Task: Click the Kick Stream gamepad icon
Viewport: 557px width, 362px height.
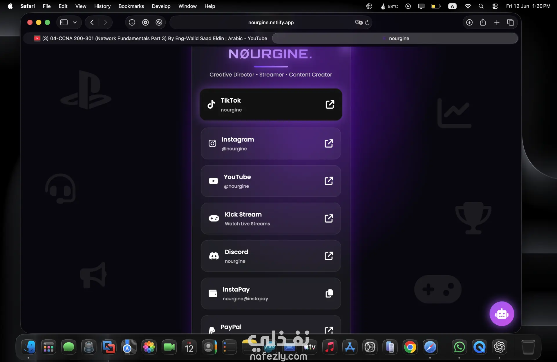Action: pyautogui.click(x=214, y=218)
